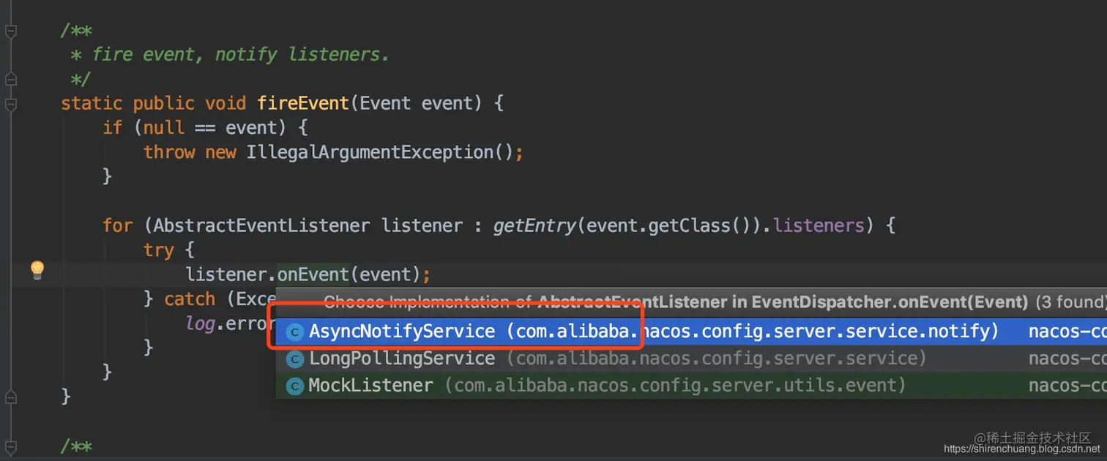This screenshot has height=461, width=1107.
Task: Click the AbstractEventListener type in the for loop
Action: (261, 225)
